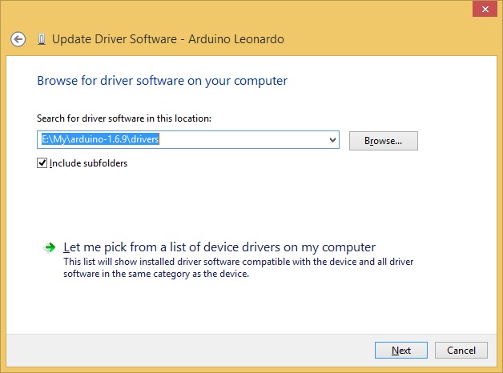Screen dimensions: 503x373
Task: Go back using the back arrow icon
Action: click(x=18, y=39)
